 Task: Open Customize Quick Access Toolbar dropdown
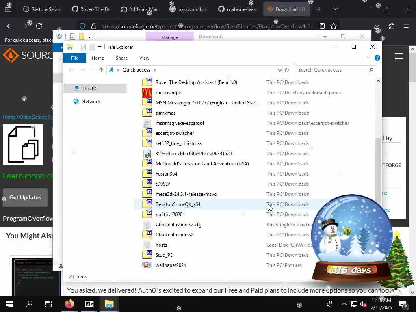click(100, 48)
